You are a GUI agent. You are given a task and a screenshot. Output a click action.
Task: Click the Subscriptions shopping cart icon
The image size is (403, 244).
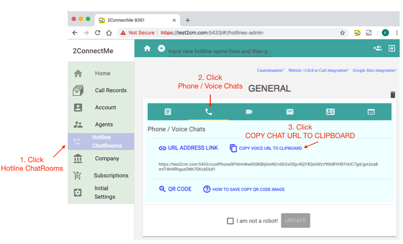click(x=77, y=175)
